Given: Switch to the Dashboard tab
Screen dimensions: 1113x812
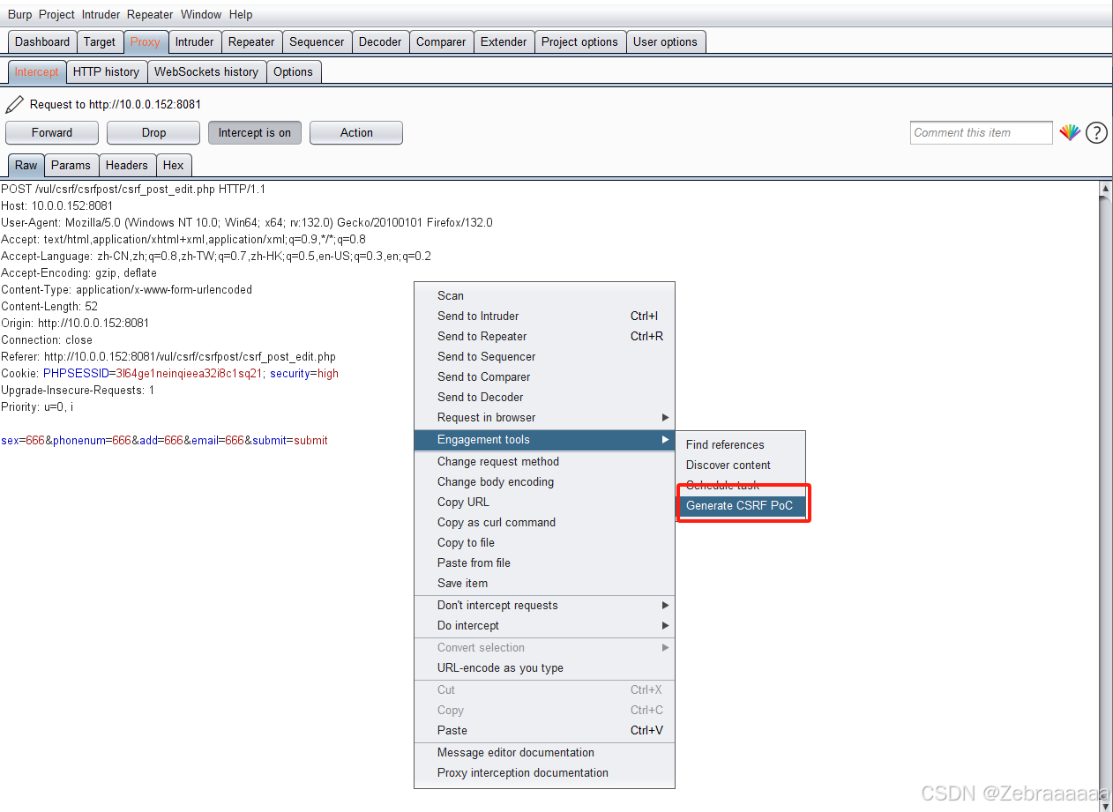Looking at the screenshot, I should 42,41.
